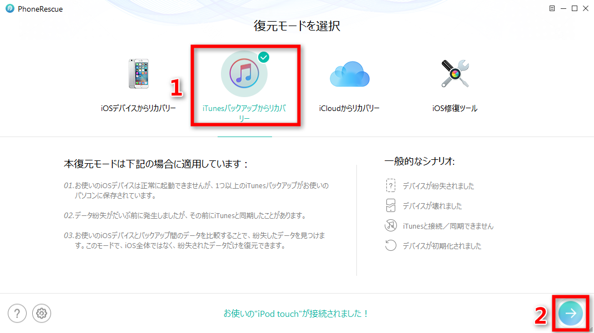Image resolution: width=594 pixels, height=333 pixels.
Task: Click the デバイスが初期化されました reset icon
Action: (x=391, y=245)
